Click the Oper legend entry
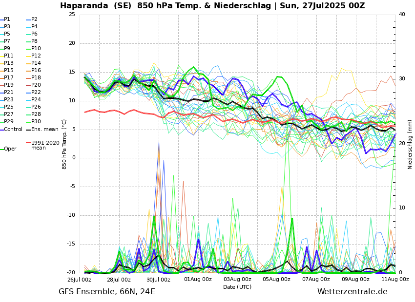415x302 pixels. tap(10, 149)
